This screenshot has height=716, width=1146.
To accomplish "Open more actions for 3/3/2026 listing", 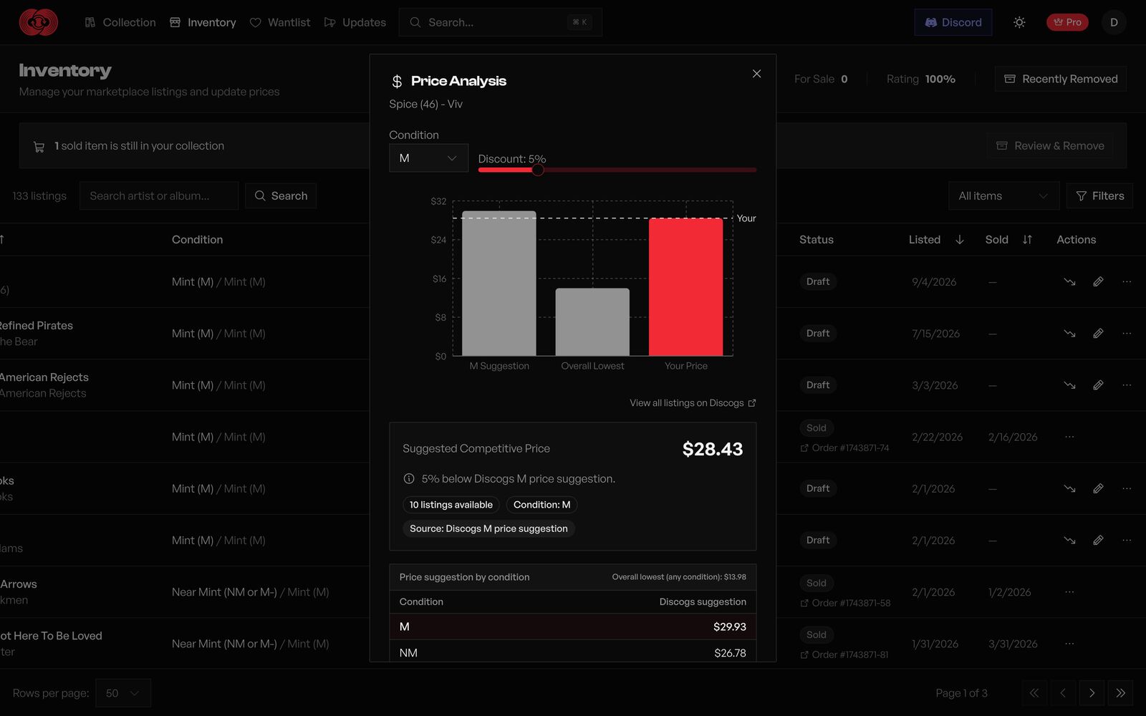I will coord(1127,385).
